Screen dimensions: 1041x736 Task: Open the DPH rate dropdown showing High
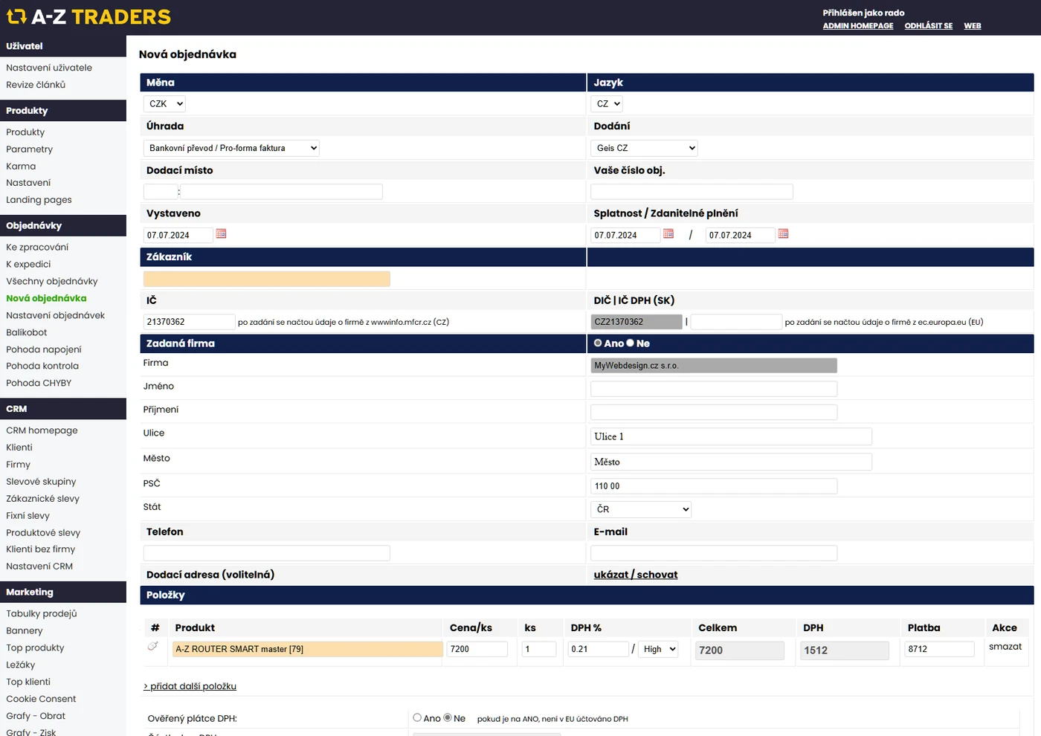click(659, 649)
